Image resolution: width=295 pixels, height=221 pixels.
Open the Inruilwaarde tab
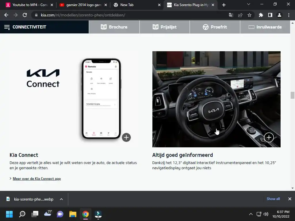(x=265, y=27)
